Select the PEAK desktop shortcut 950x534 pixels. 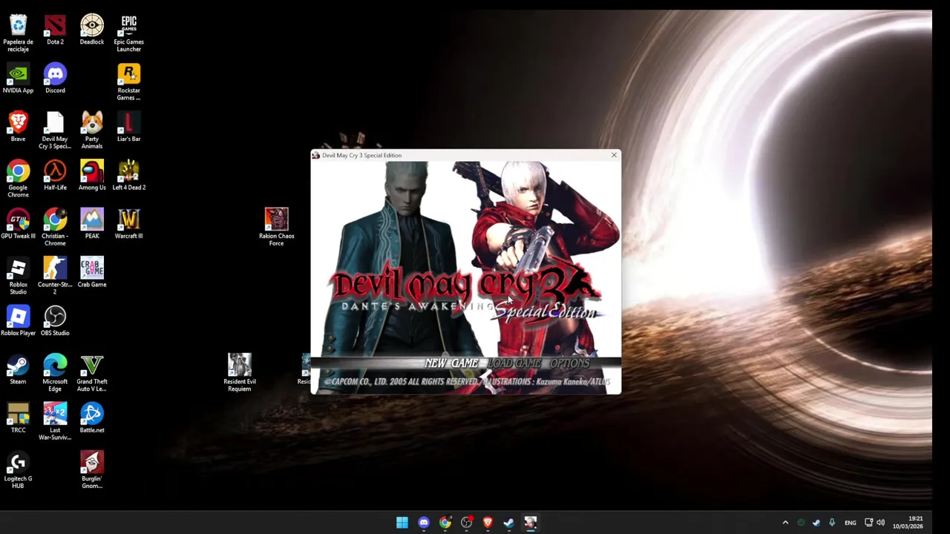tap(92, 224)
